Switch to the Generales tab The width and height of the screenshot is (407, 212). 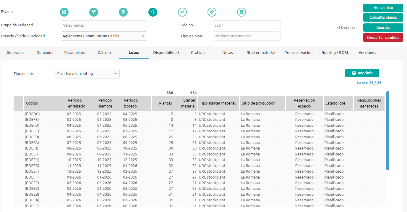coord(15,53)
